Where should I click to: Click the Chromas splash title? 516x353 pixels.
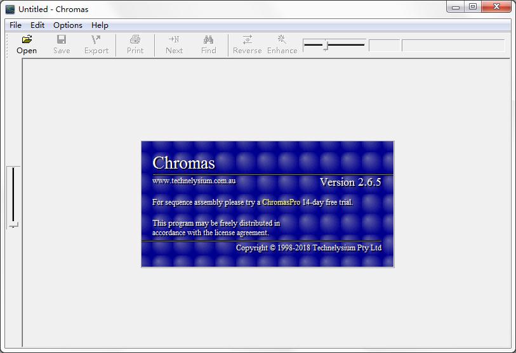(183, 163)
